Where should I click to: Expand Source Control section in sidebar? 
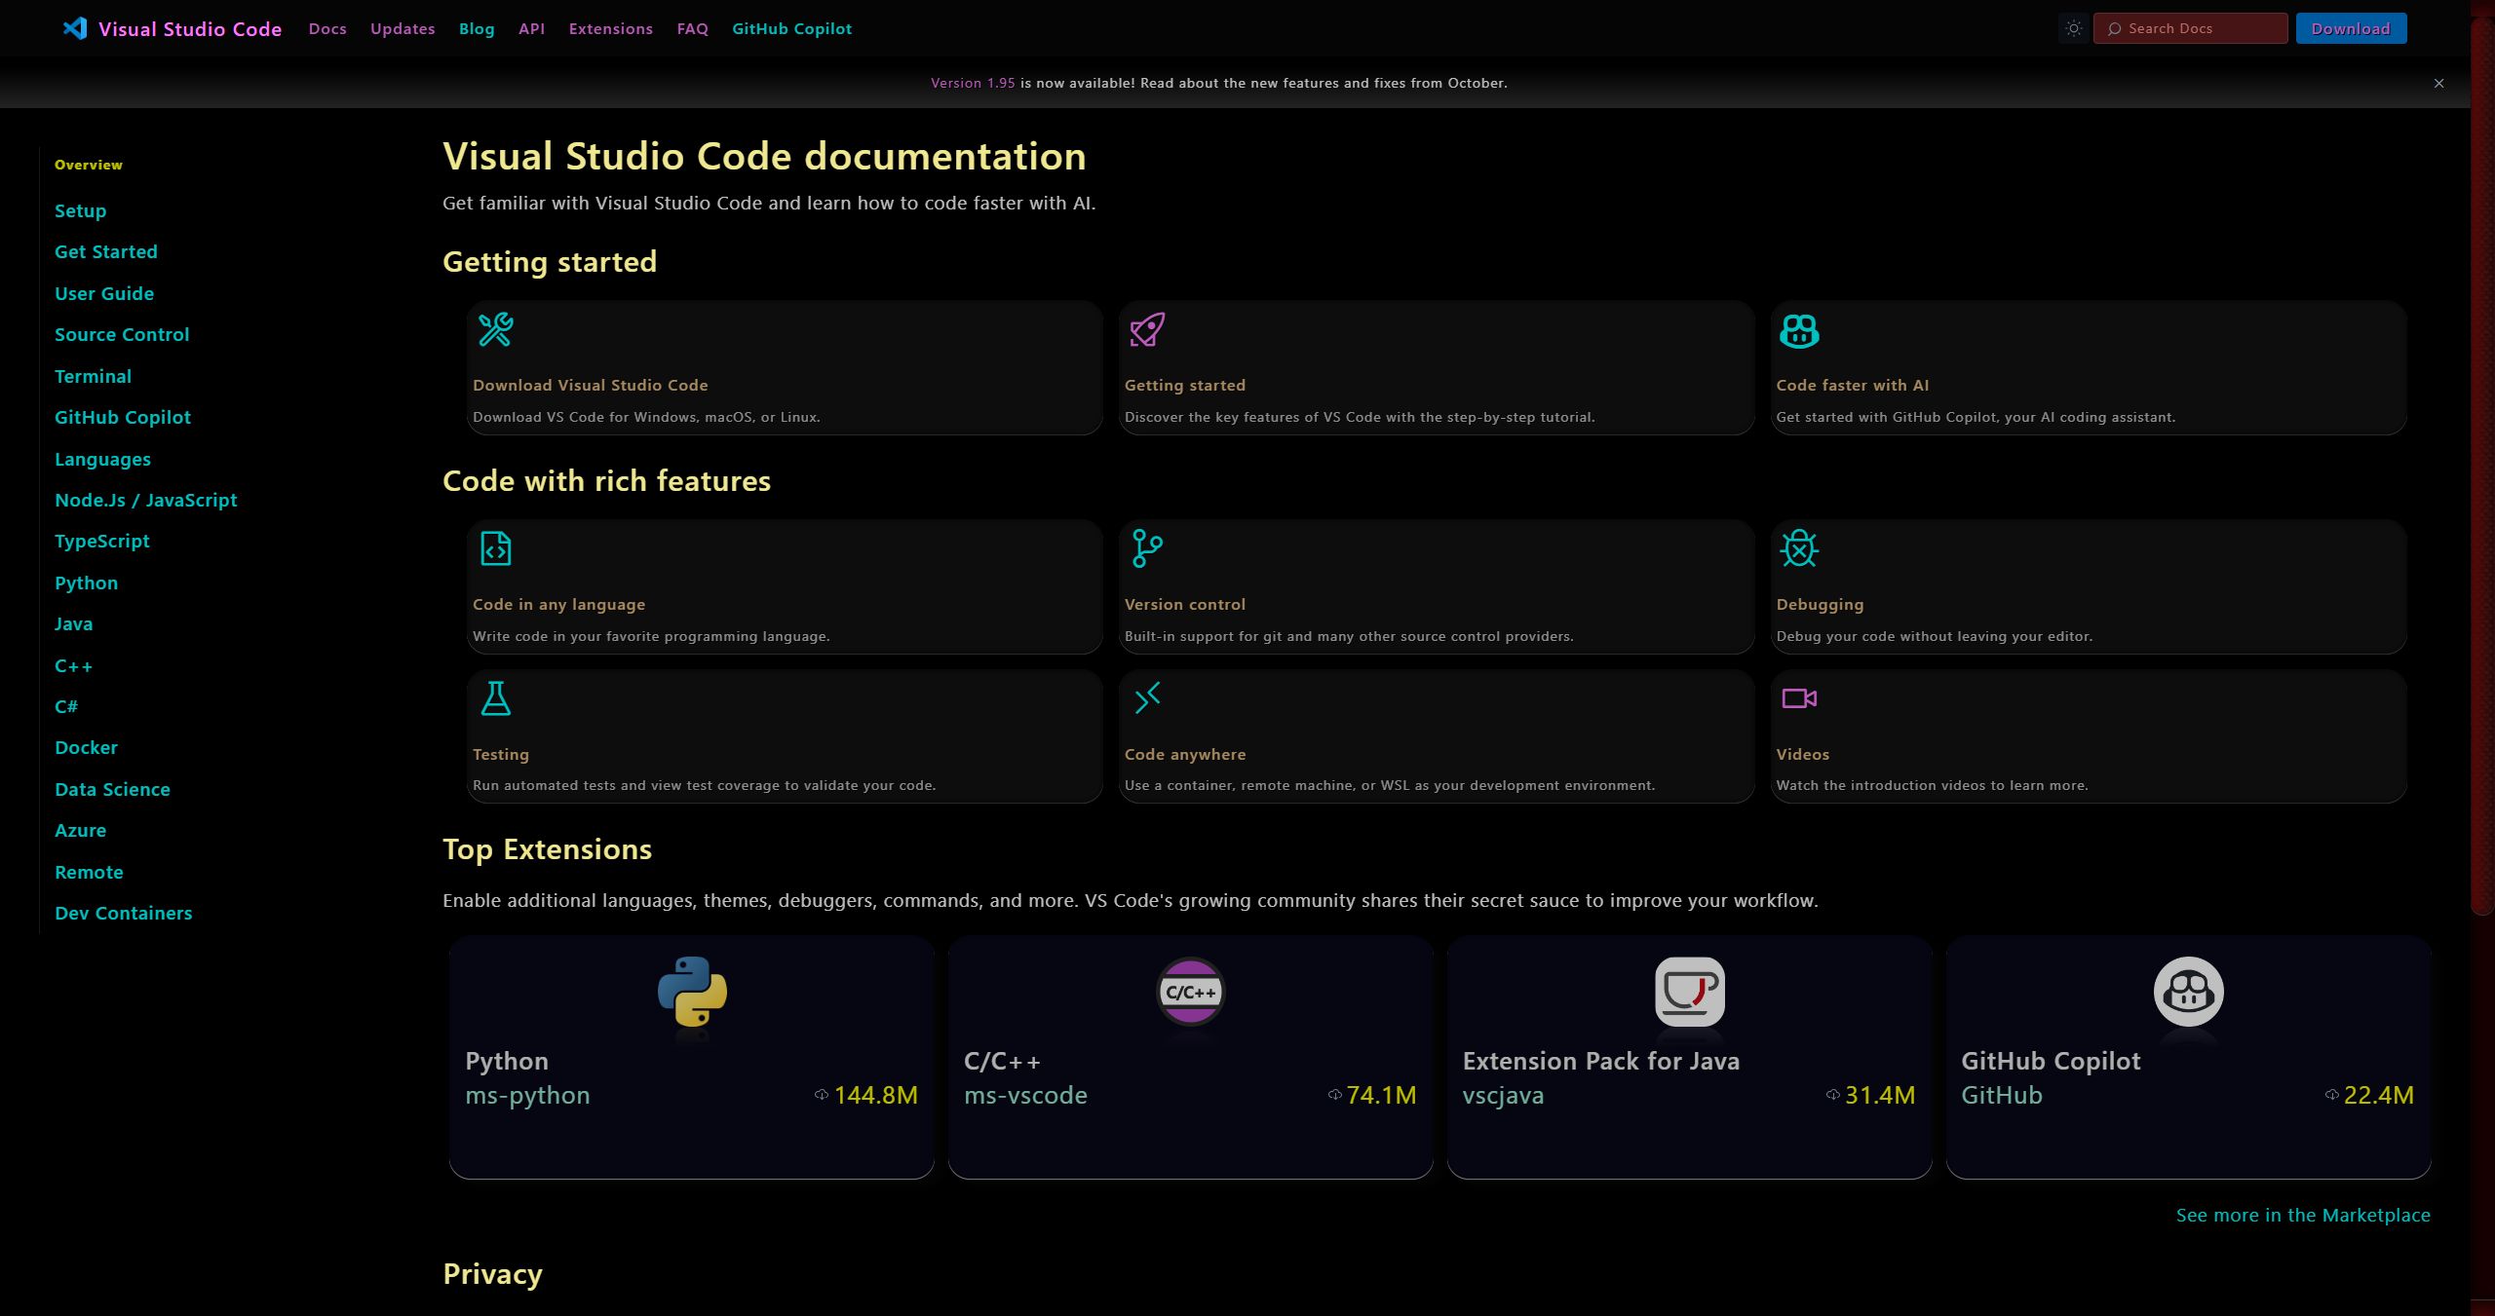pos(122,335)
